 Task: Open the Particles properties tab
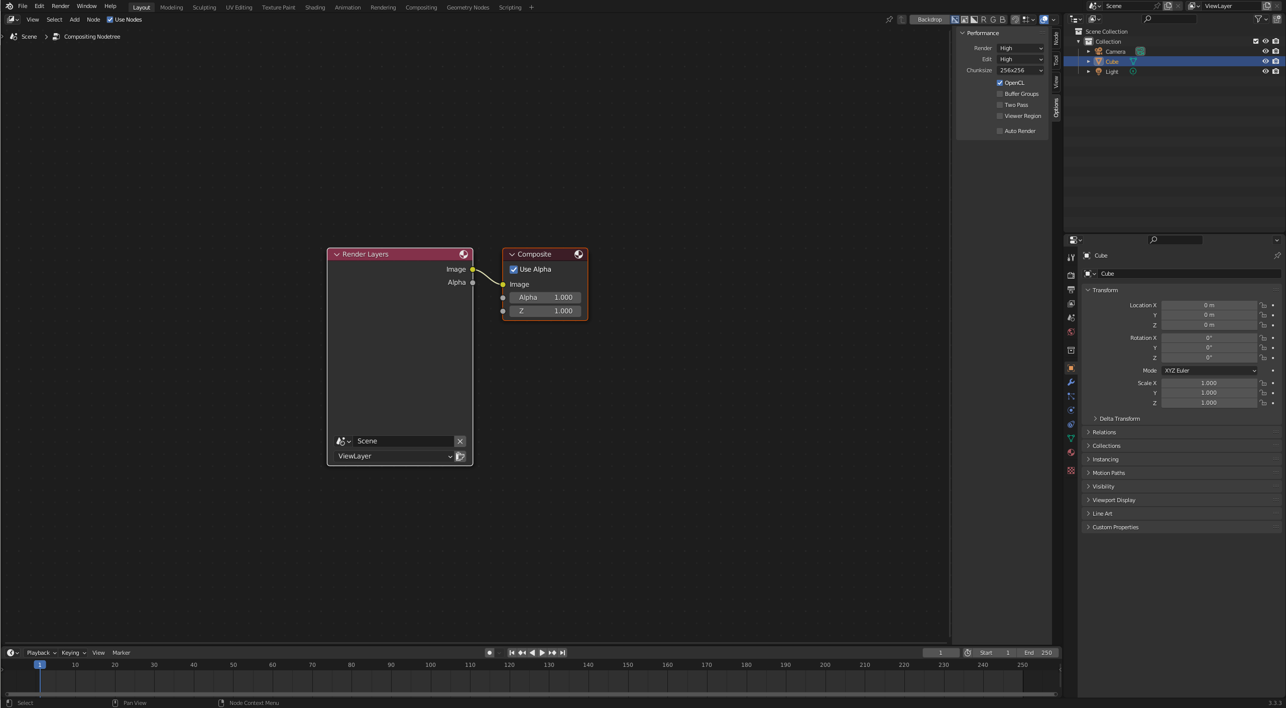[x=1071, y=396]
